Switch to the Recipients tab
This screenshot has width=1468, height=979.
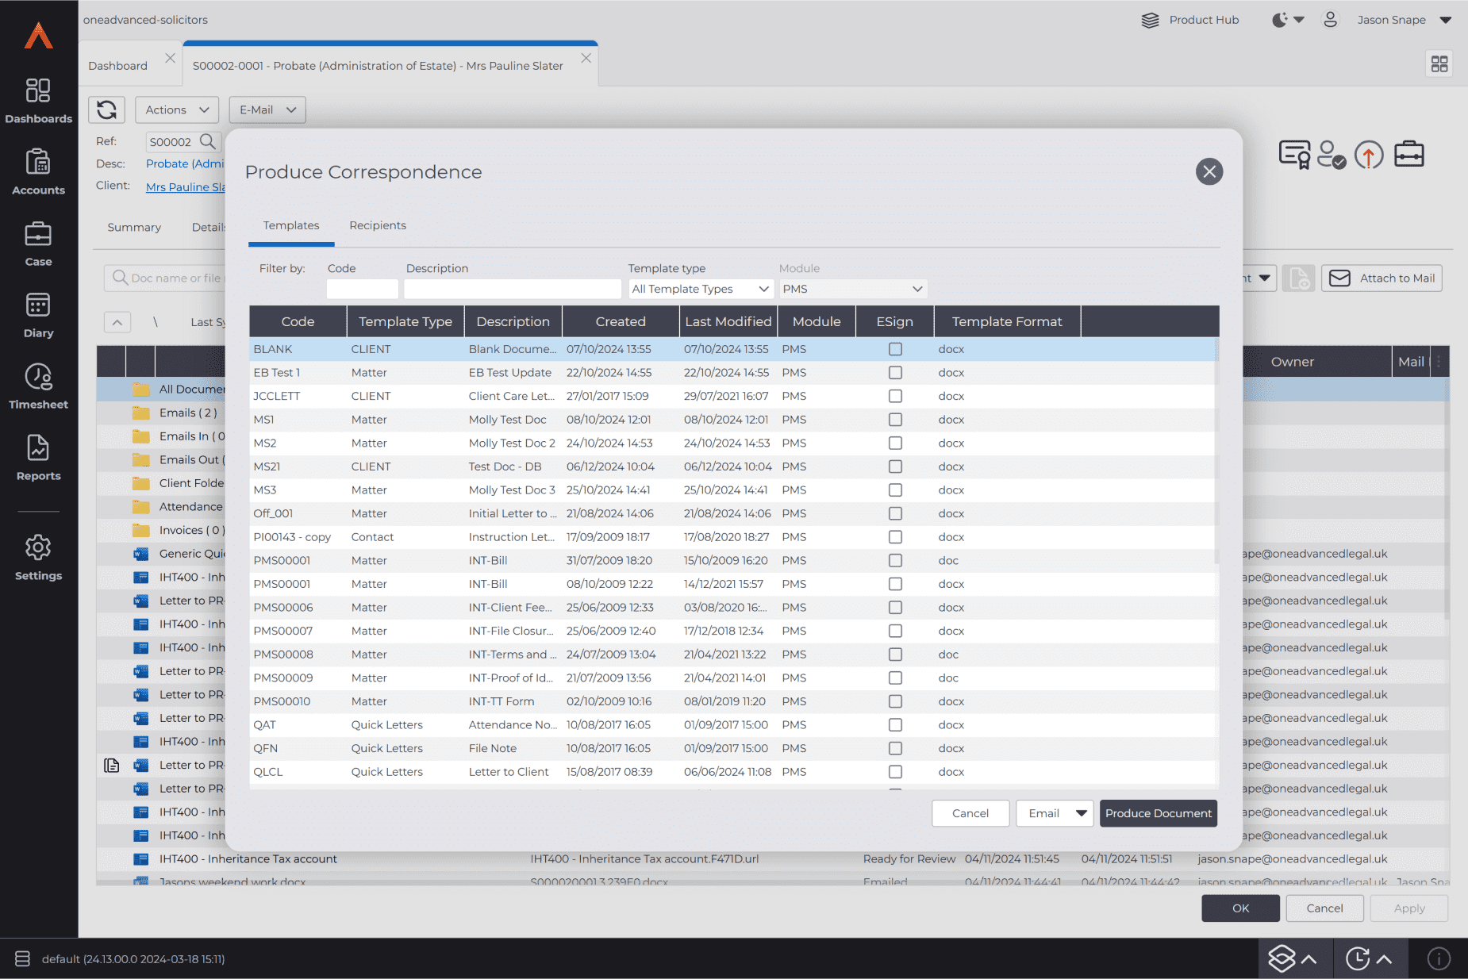(378, 225)
